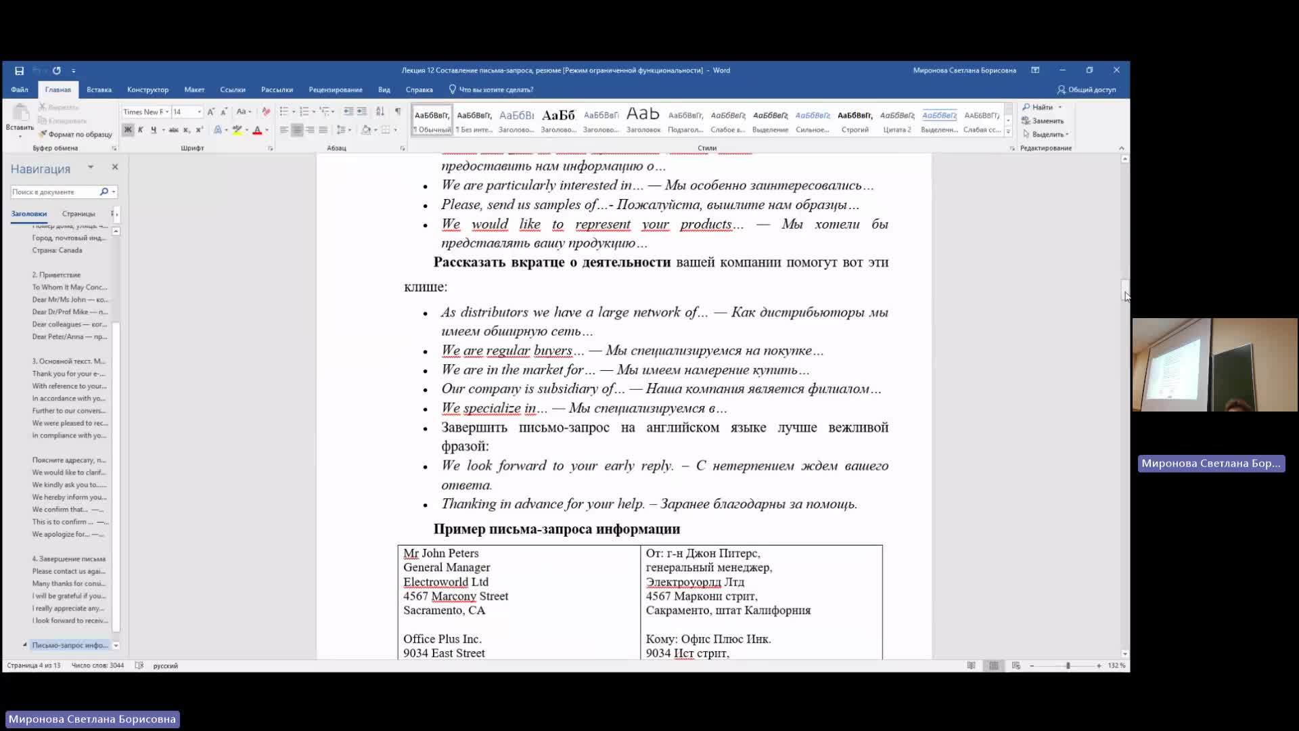This screenshot has width=1299, height=731.
Task: Open line spacing options
Action: pos(342,130)
